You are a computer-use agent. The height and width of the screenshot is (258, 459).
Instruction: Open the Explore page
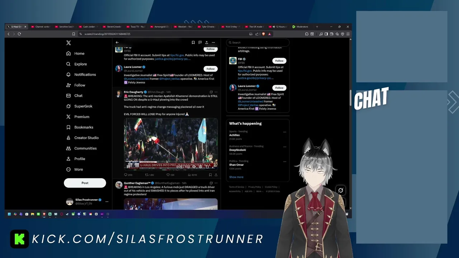[x=77, y=64]
